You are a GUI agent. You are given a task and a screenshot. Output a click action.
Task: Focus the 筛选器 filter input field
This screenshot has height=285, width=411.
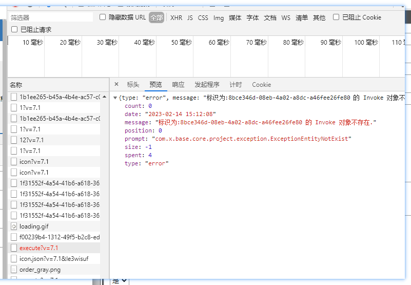(51, 17)
